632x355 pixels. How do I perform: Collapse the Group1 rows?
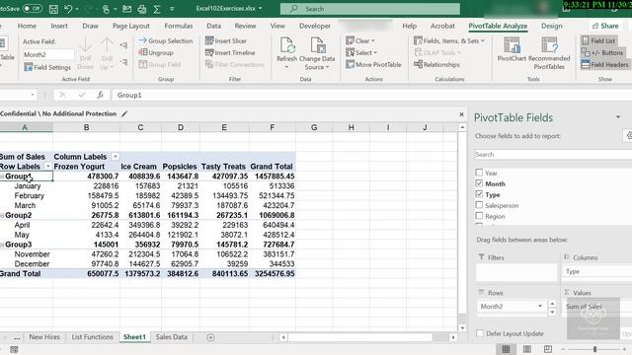(2, 177)
